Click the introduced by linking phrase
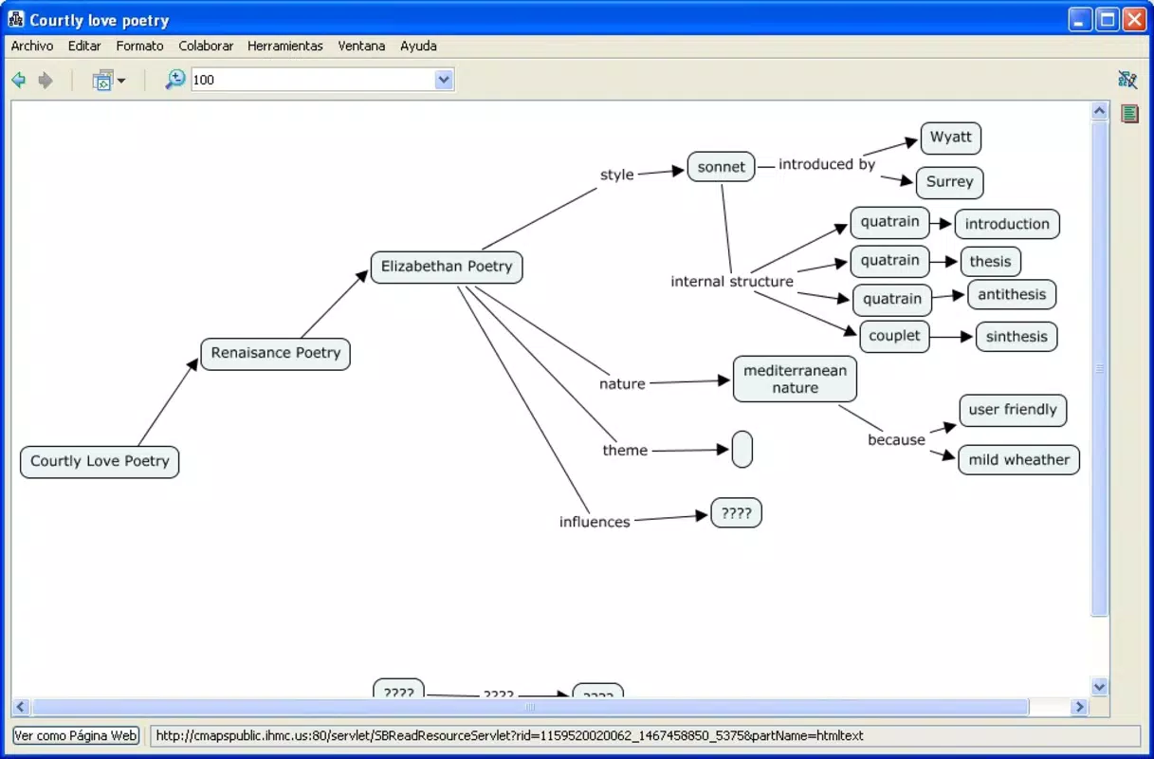1154x759 pixels. click(827, 164)
